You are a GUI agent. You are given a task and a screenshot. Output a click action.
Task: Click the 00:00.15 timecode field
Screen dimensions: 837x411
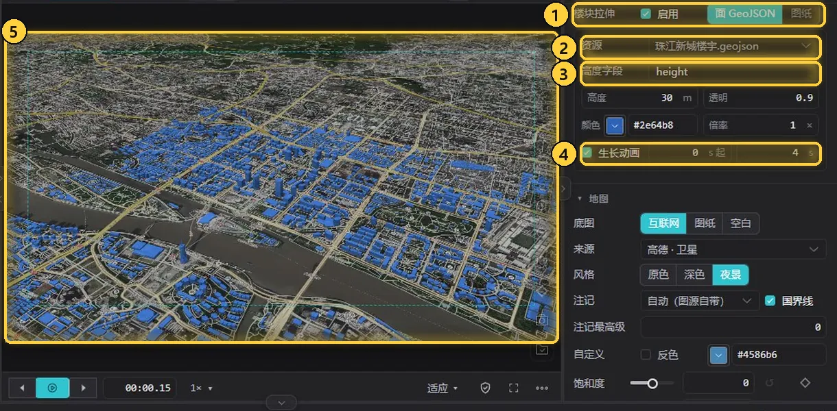(x=140, y=388)
